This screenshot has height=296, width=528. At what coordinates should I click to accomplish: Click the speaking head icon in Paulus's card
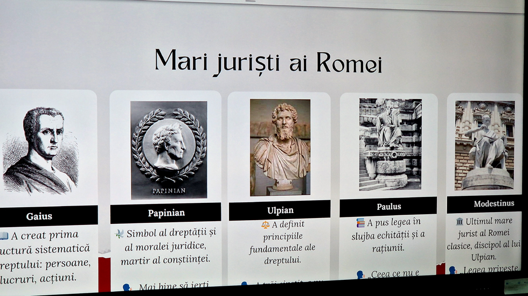pos(360,274)
